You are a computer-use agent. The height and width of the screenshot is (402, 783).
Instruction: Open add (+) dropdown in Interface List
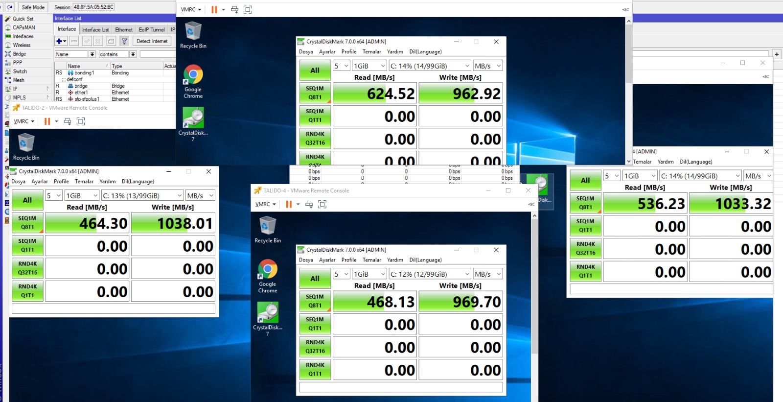pos(61,41)
